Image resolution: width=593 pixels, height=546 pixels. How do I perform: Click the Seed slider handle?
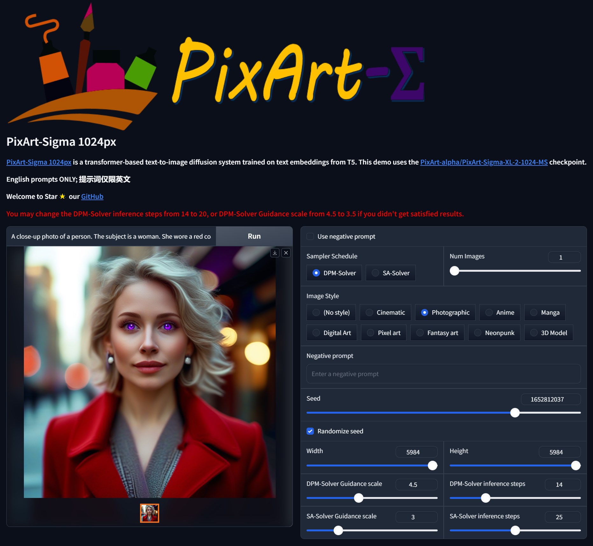click(x=515, y=413)
